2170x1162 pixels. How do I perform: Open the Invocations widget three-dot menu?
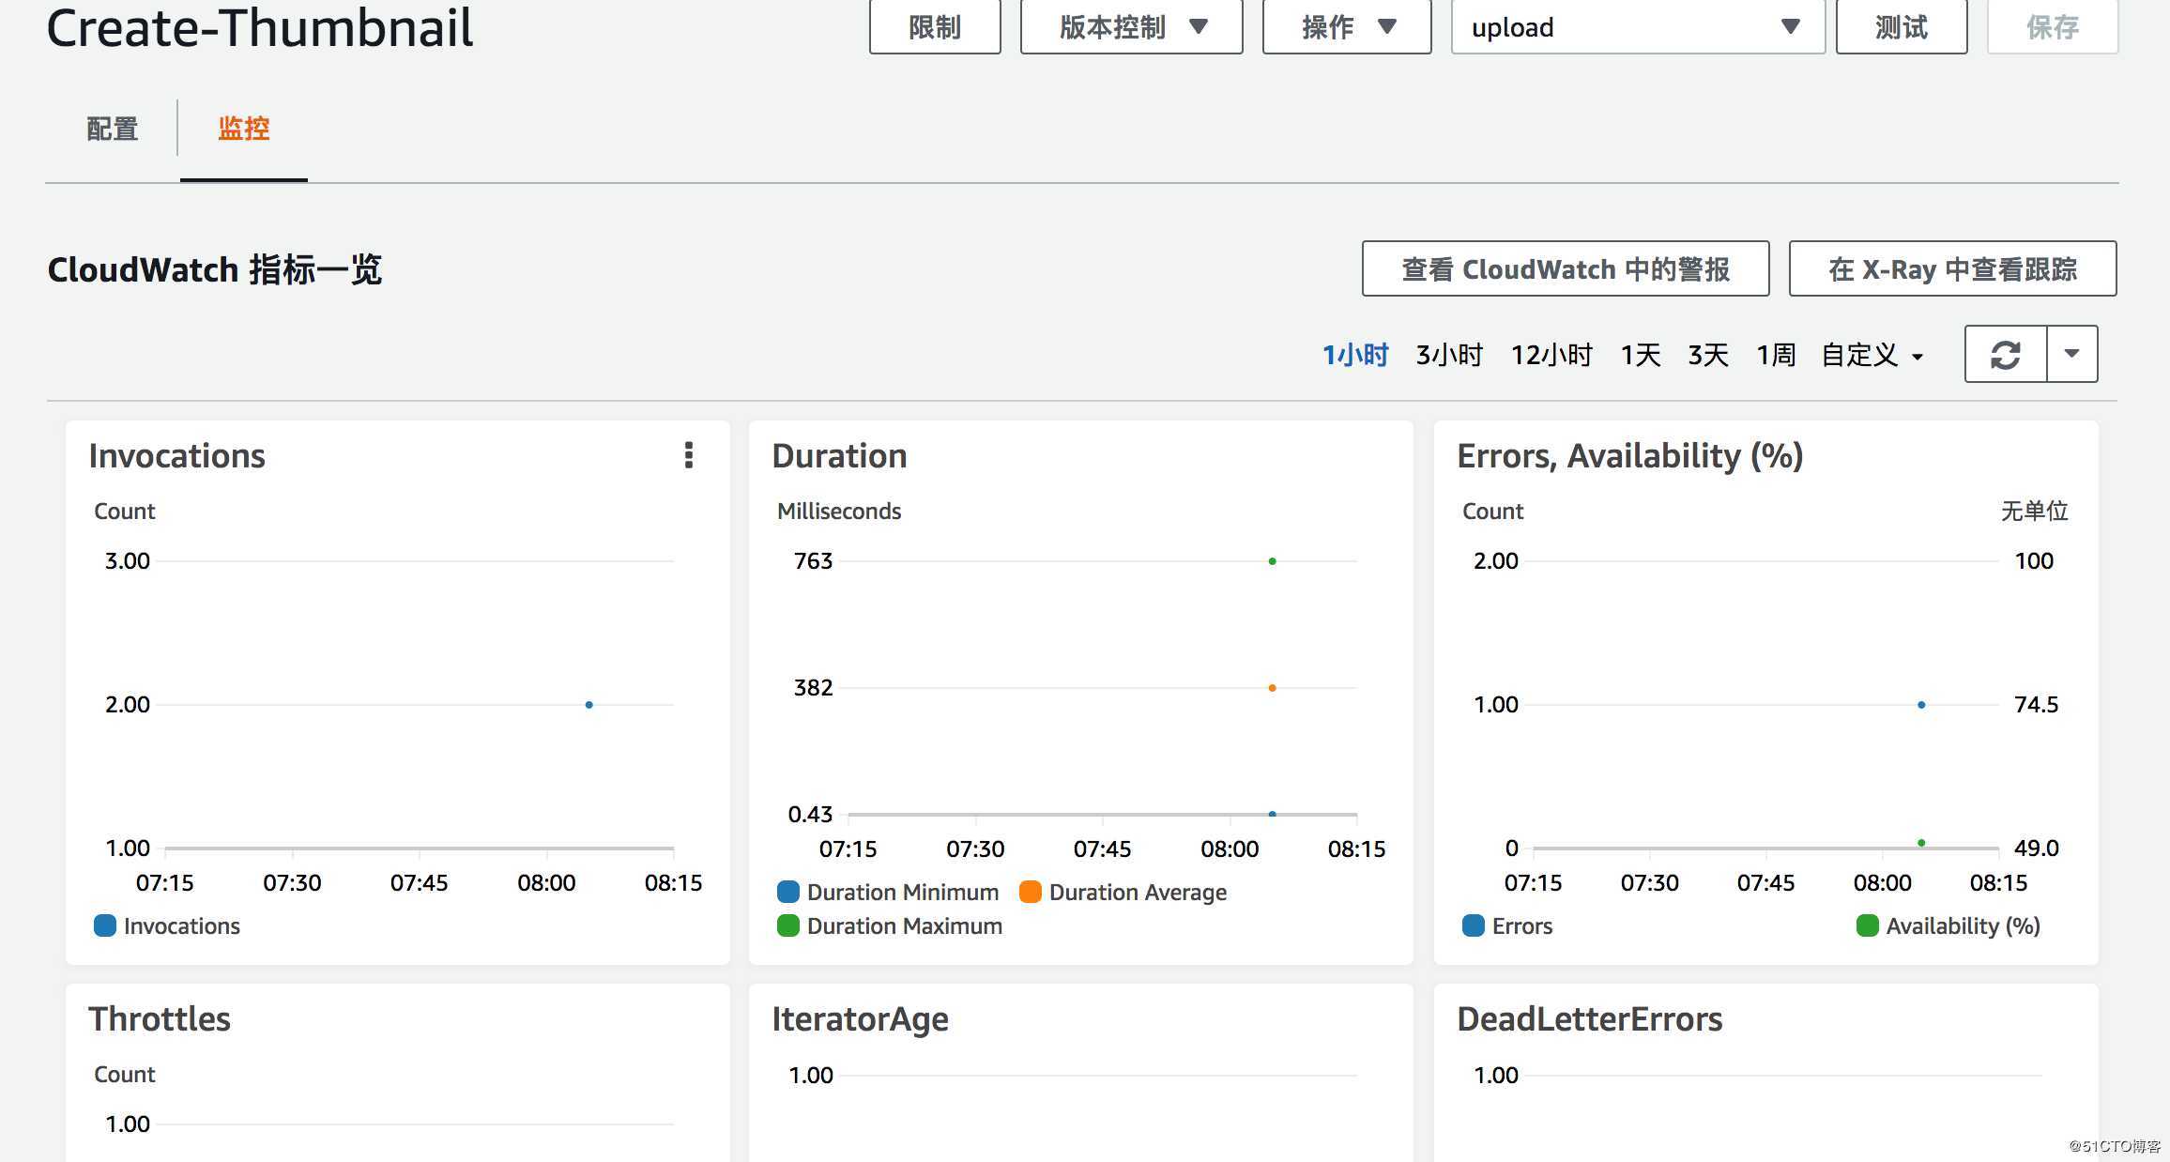tap(689, 455)
